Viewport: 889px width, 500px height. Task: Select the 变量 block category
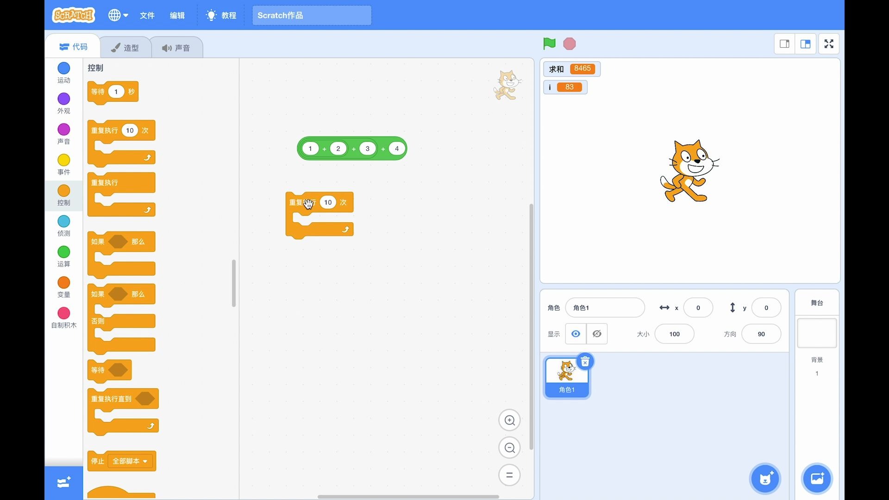[x=64, y=287]
